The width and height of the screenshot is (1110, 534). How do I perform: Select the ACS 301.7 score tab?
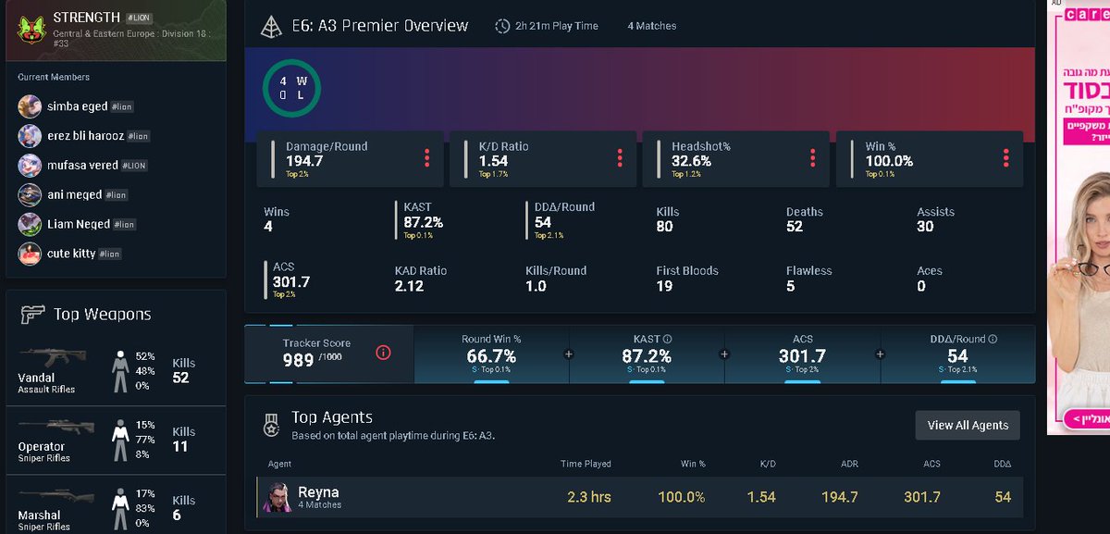[802, 354]
